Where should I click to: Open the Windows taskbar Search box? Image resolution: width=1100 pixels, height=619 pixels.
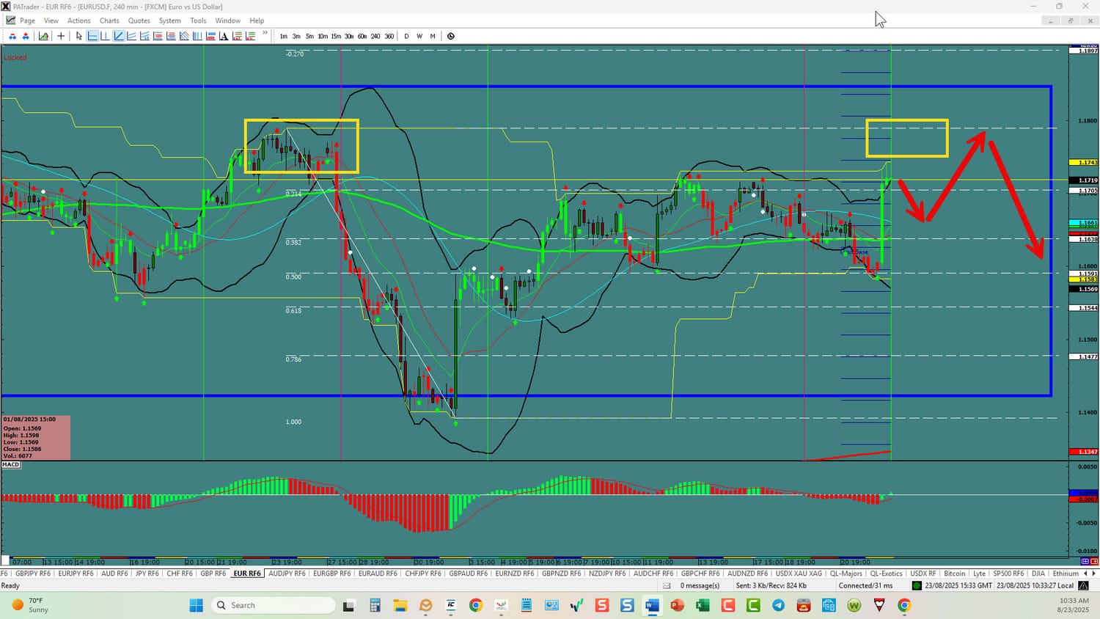(x=274, y=605)
